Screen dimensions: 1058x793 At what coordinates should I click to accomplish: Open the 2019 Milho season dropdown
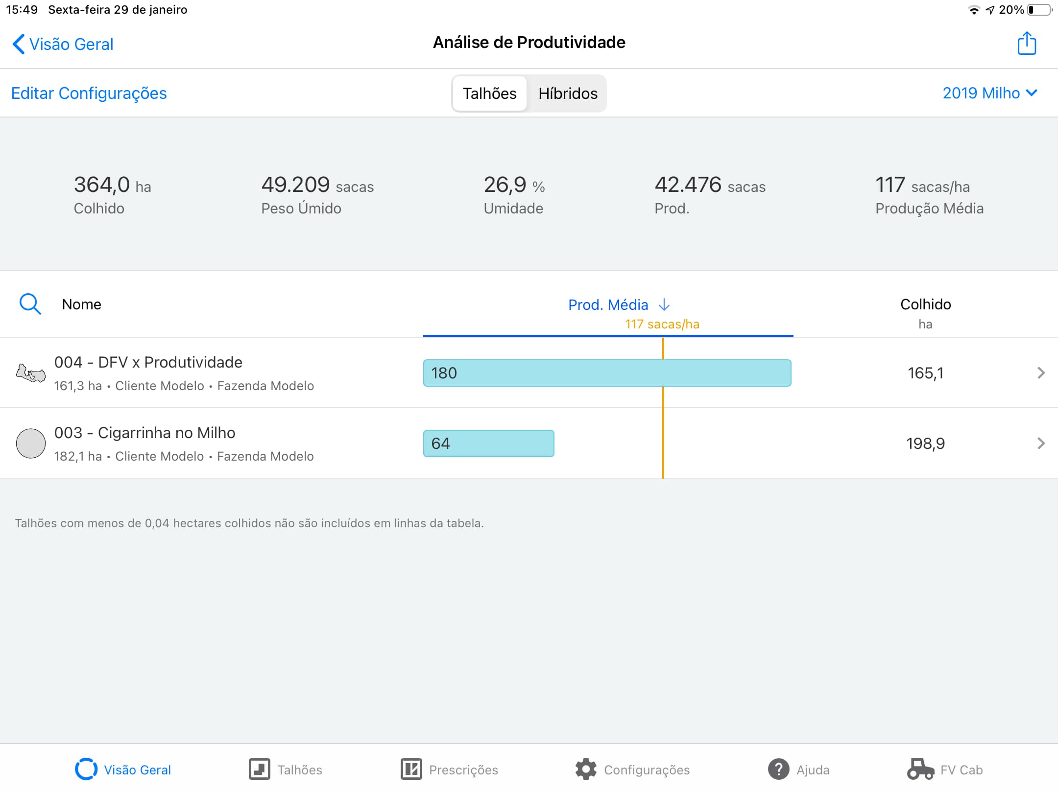(x=990, y=93)
